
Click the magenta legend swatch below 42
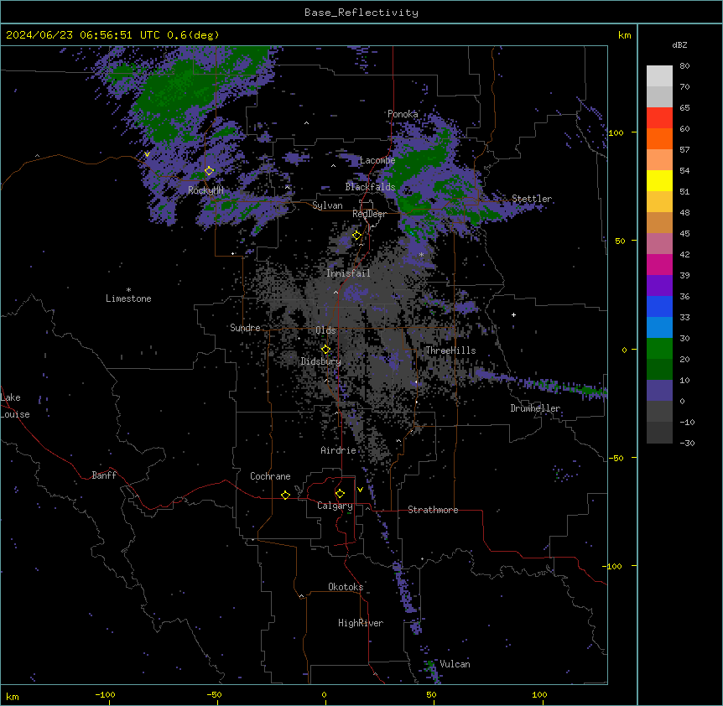[x=659, y=264]
